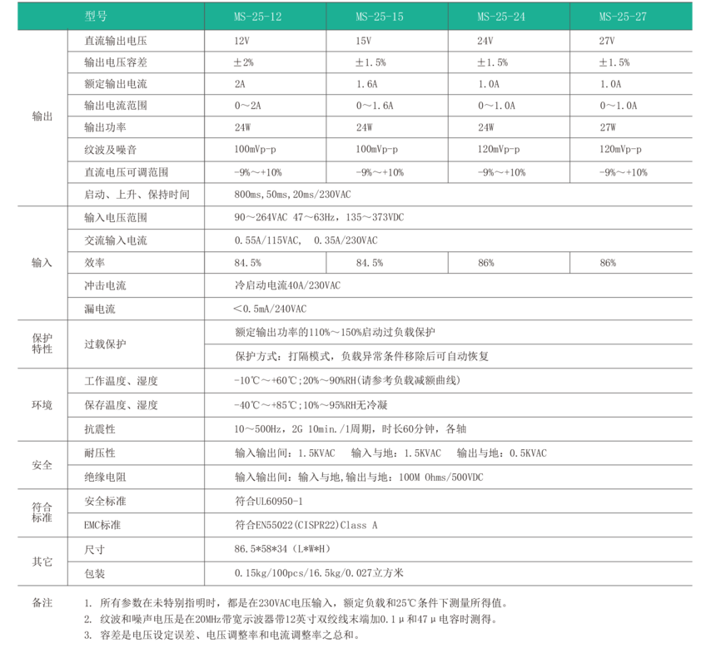Click the EMC标准 row label
This screenshot has width=716, height=658.
[102, 525]
